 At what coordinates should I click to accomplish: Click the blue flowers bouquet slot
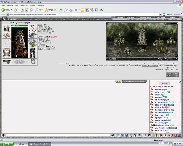[32, 43]
